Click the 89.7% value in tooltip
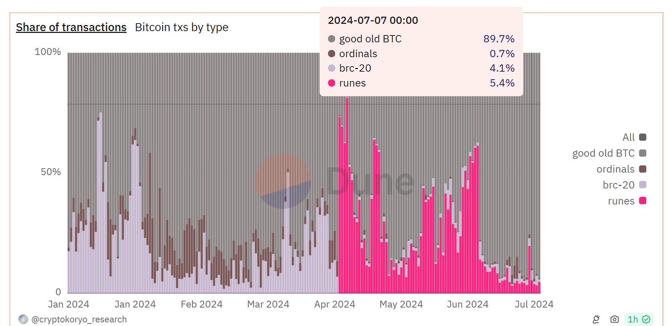The height and width of the screenshot is (326, 672). click(x=499, y=39)
